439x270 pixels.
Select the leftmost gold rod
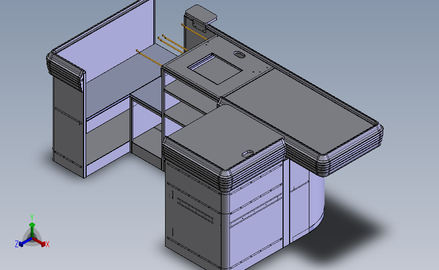(x=148, y=57)
